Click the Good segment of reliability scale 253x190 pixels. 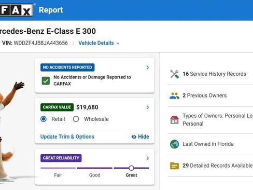tap(95, 168)
